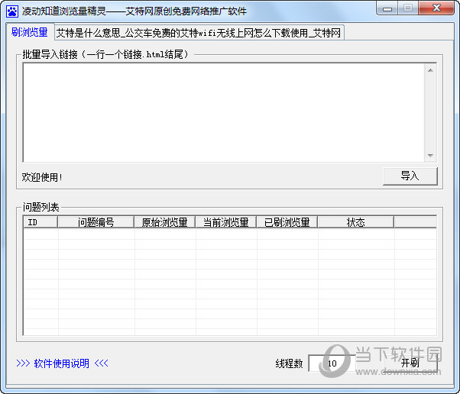The height and width of the screenshot is (394, 460).
Task: Click the 导入 button
Action: tap(410, 176)
